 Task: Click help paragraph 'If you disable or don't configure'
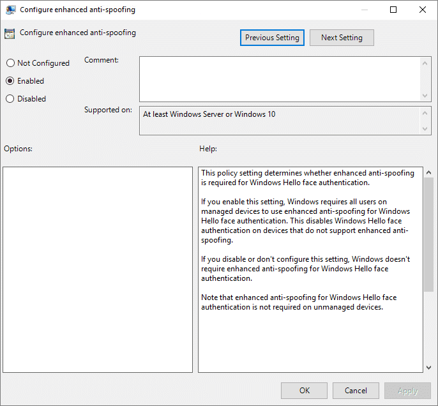click(x=305, y=269)
